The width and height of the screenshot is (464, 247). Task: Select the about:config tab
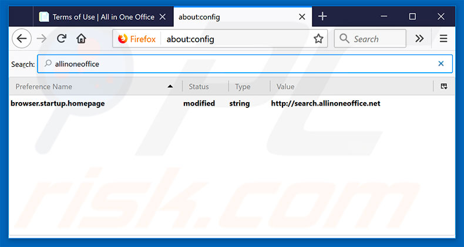coord(243,17)
